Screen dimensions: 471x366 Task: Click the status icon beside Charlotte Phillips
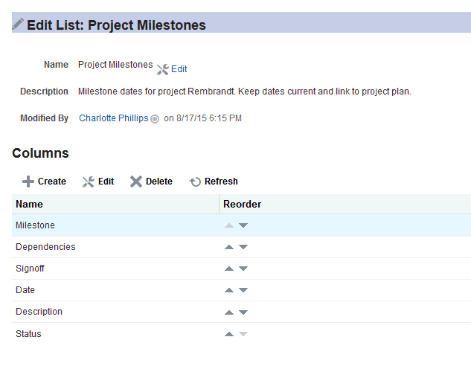click(155, 118)
